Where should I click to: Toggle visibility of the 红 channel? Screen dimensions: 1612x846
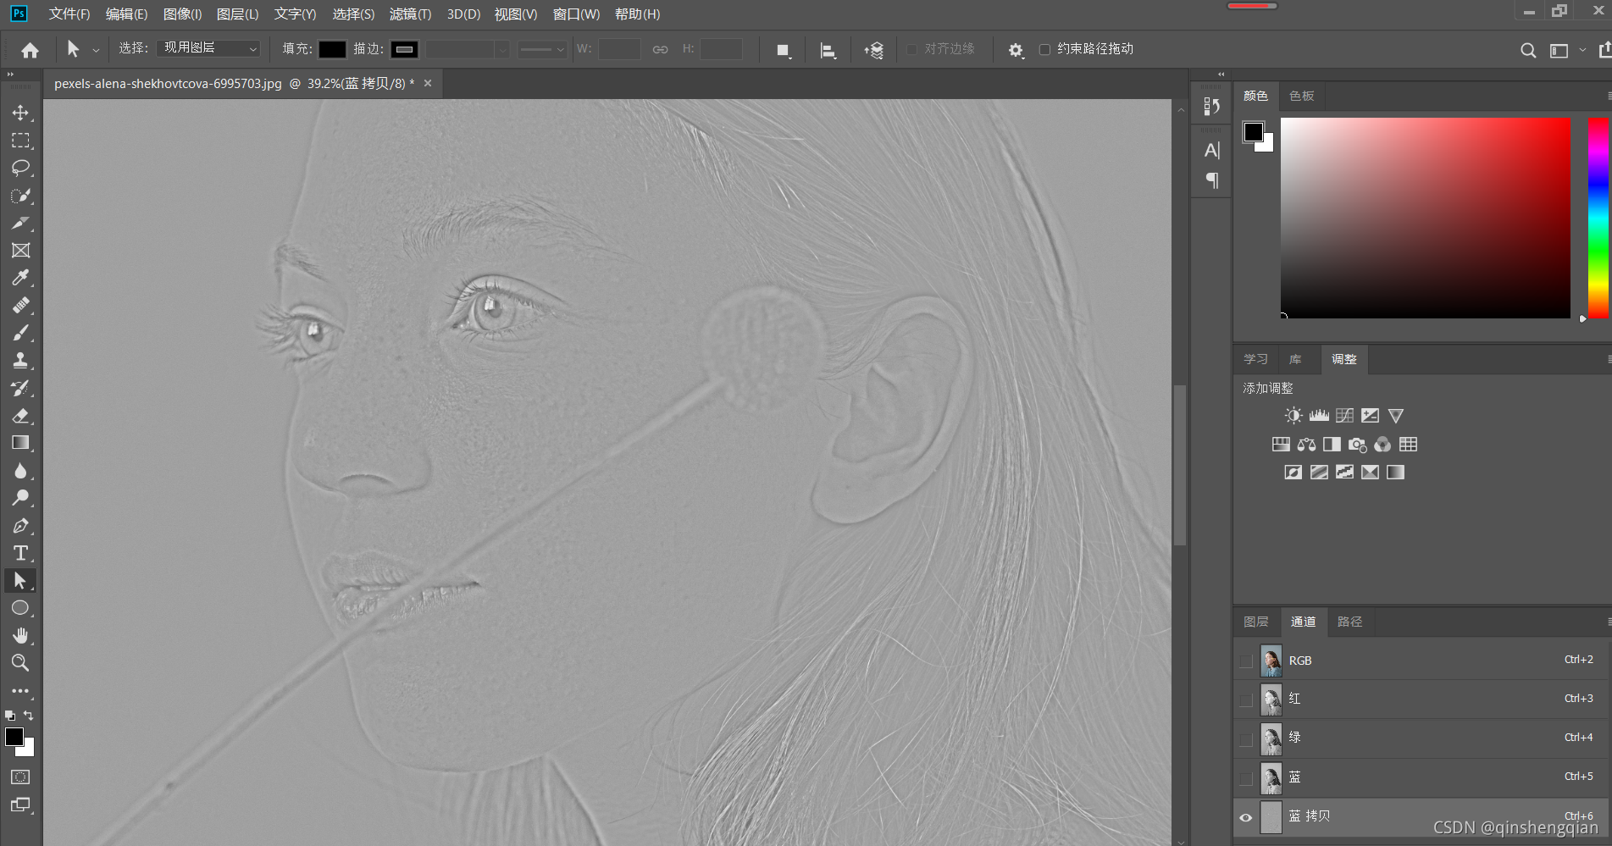1246,699
